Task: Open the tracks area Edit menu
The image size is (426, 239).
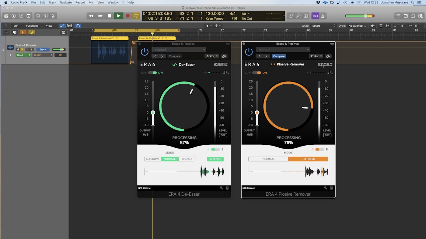Action: 17,26
